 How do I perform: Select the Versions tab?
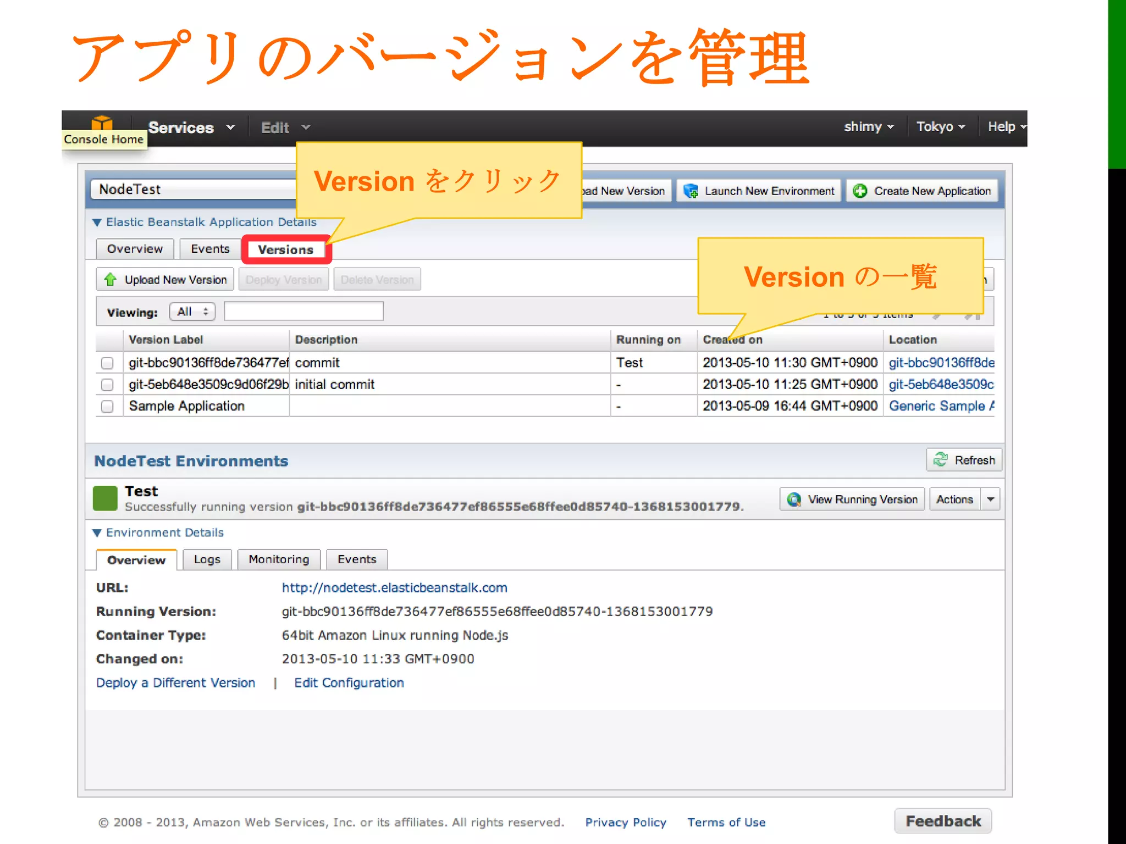click(x=286, y=249)
